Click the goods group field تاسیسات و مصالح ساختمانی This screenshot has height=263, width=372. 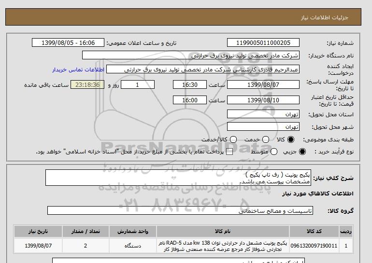[180, 210]
